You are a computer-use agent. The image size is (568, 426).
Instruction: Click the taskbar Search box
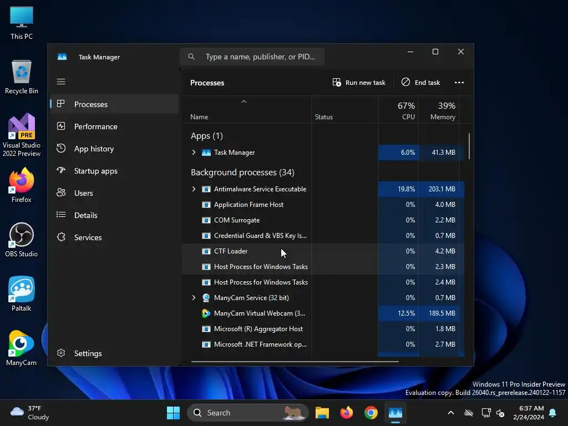248,413
